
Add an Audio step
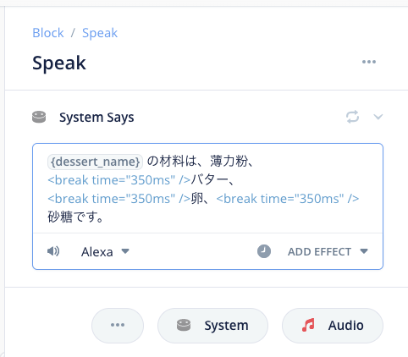click(333, 325)
